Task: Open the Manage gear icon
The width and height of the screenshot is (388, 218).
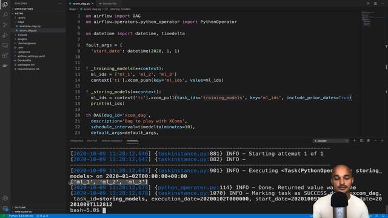Action: [5, 208]
